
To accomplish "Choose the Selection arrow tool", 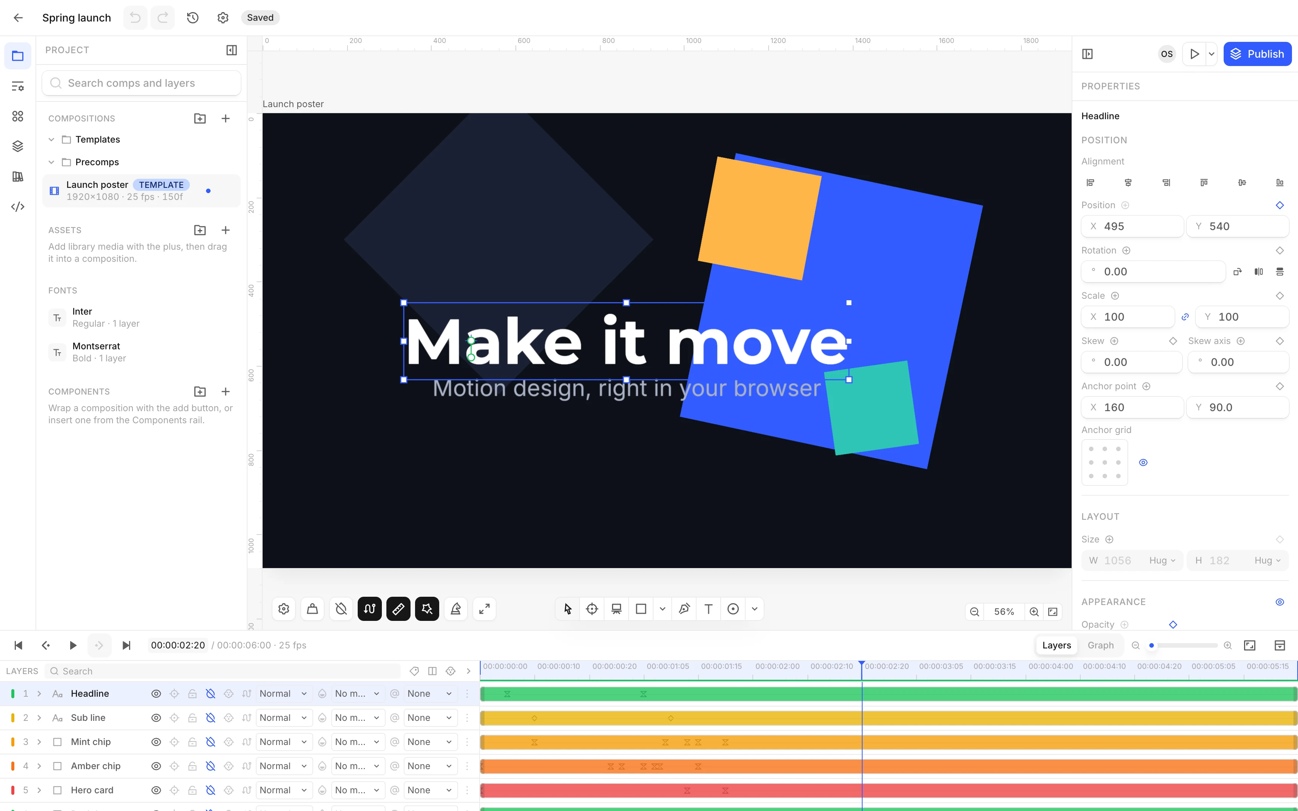I will tap(567, 609).
